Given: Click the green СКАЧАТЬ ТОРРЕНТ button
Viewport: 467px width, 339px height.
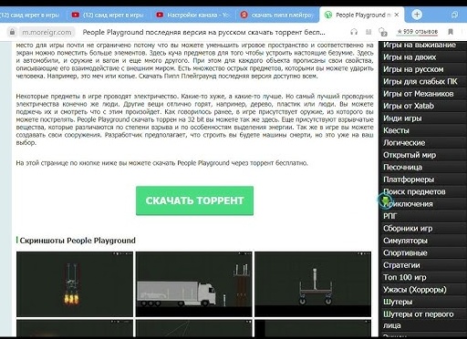Looking at the screenshot, I should point(194,200).
